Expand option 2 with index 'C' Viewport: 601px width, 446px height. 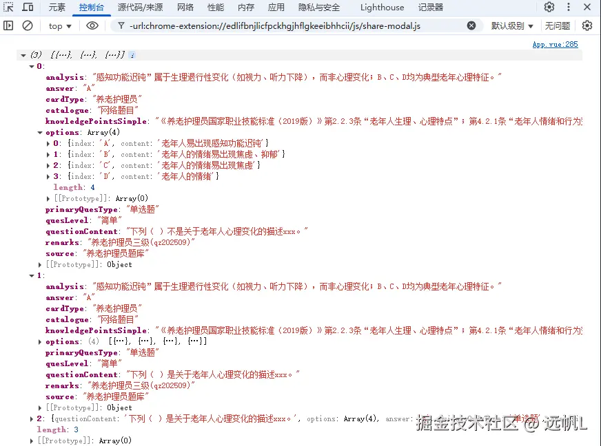point(48,165)
